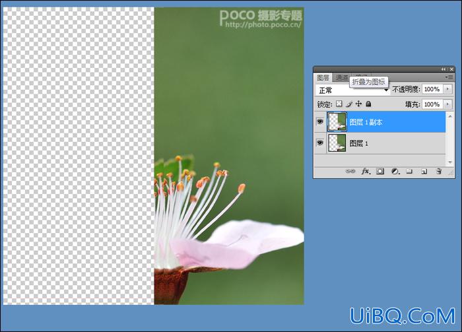Image resolution: width=462 pixels, height=332 pixels.
Task: Click the 图层 1 副本 thumbnail
Action: [337, 121]
